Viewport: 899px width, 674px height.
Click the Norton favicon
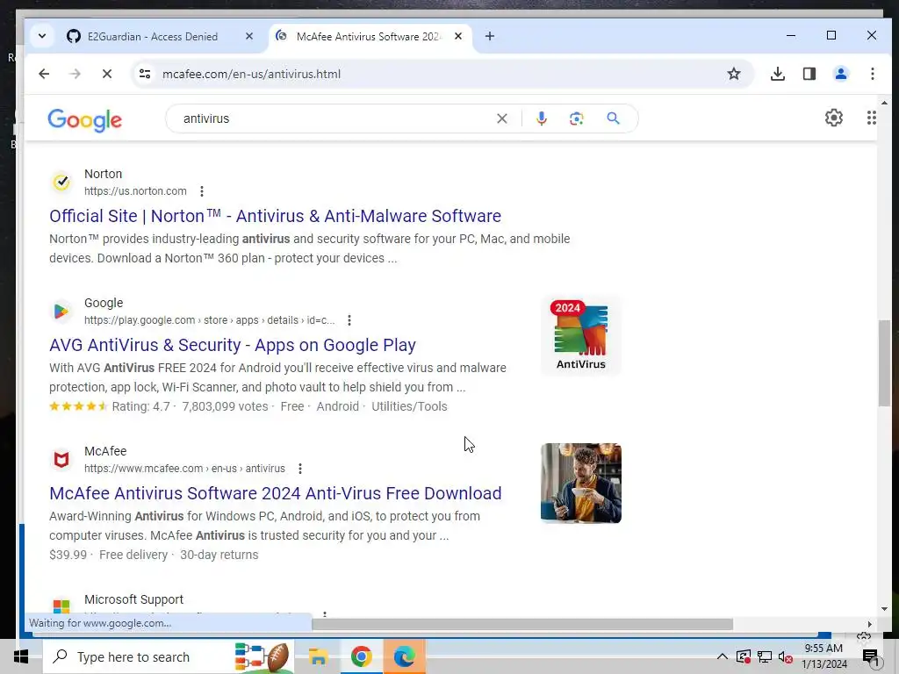[61, 183]
